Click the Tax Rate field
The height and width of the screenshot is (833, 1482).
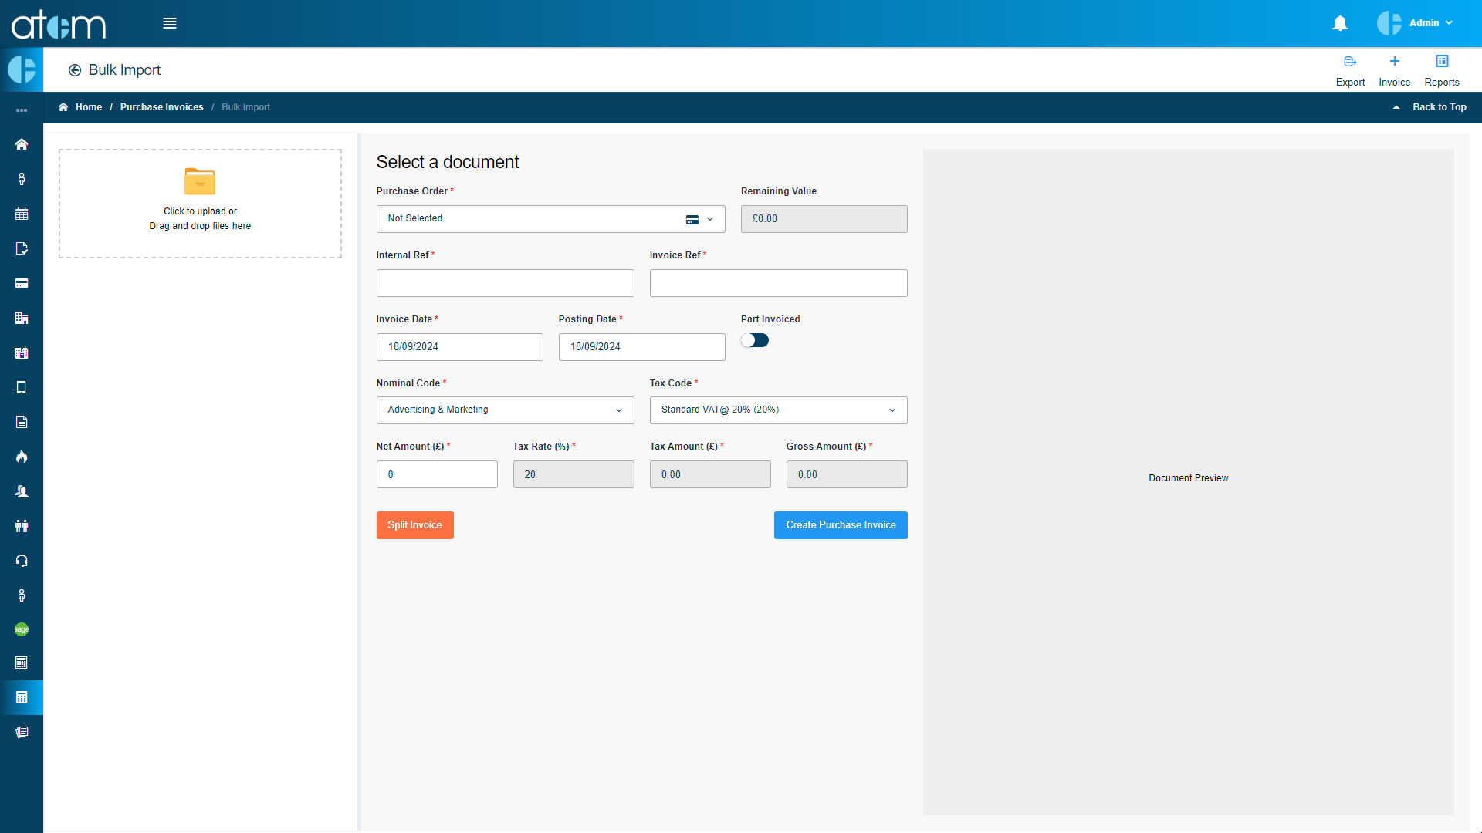pos(574,474)
